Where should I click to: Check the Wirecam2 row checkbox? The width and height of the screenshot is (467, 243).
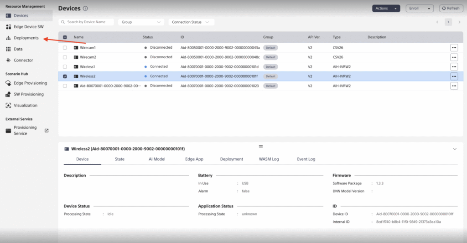(65, 57)
